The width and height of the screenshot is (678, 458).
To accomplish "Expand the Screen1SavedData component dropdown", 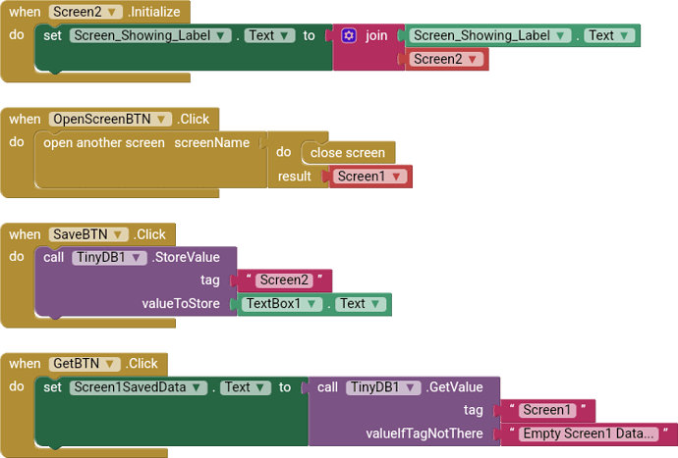I will coord(138,387).
